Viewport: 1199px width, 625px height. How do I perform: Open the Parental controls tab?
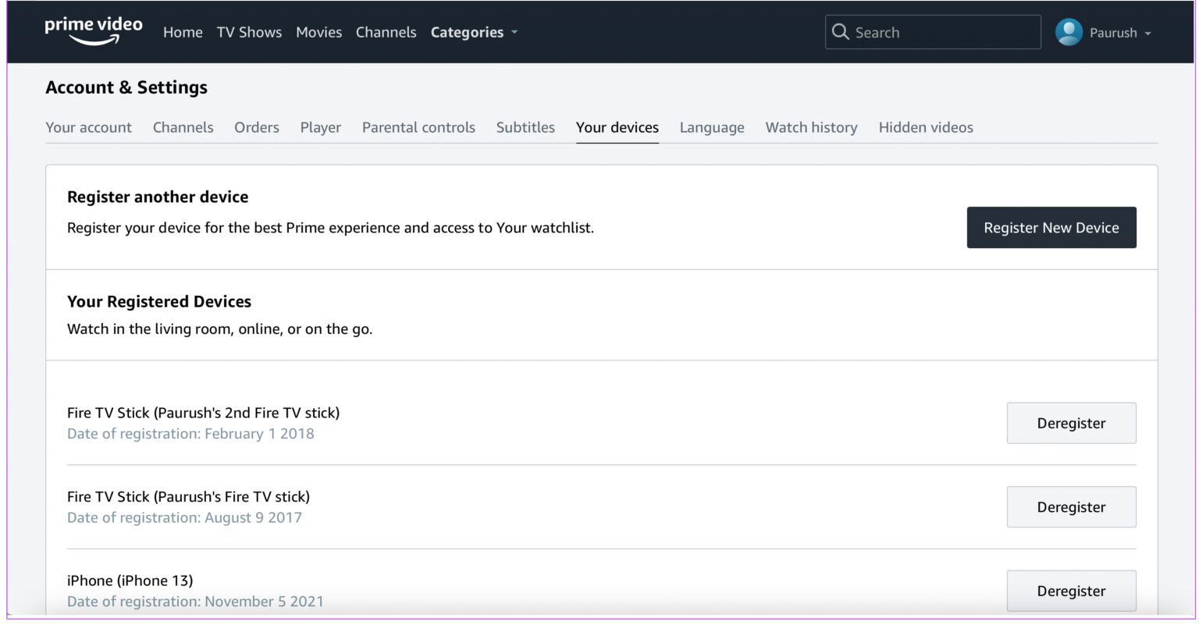[x=418, y=127]
